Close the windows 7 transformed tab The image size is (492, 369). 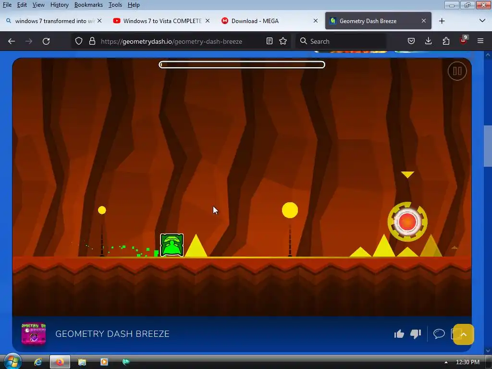point(99,21)
